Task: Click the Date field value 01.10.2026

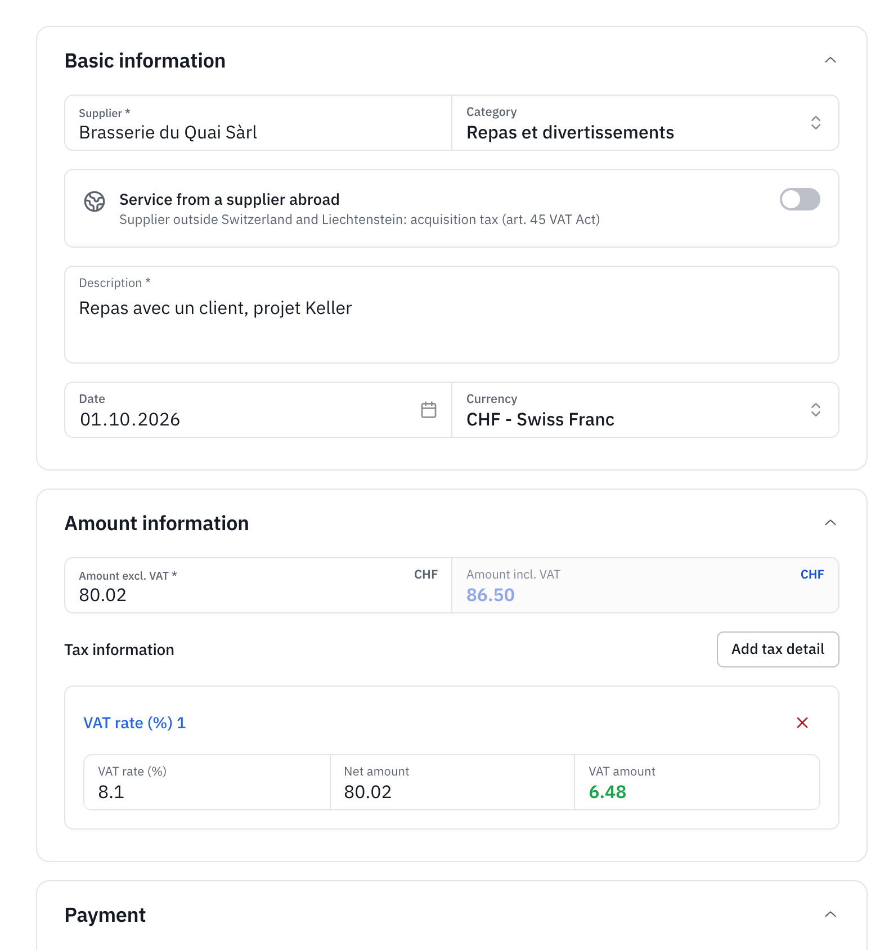Action: (x=130, y=419)
